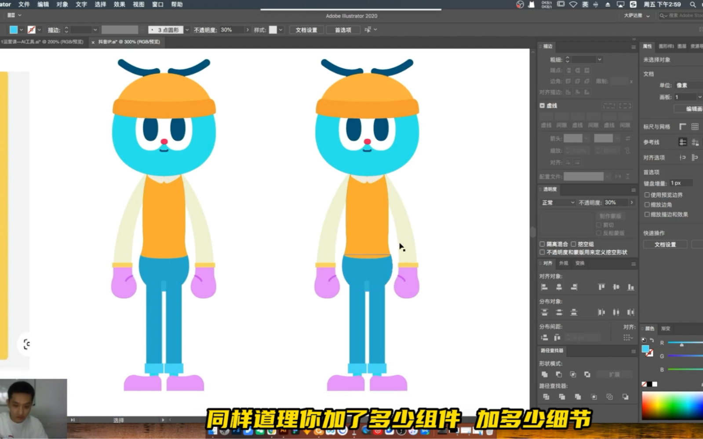
Task: Check the 挖空组 checkbox
Action: [x=573, y=244]
